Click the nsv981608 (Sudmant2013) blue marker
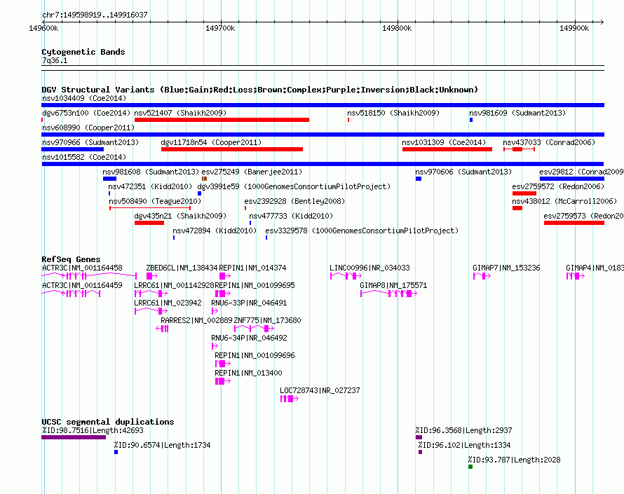Viewport: 624px width, 494px height. click(109, 179)
